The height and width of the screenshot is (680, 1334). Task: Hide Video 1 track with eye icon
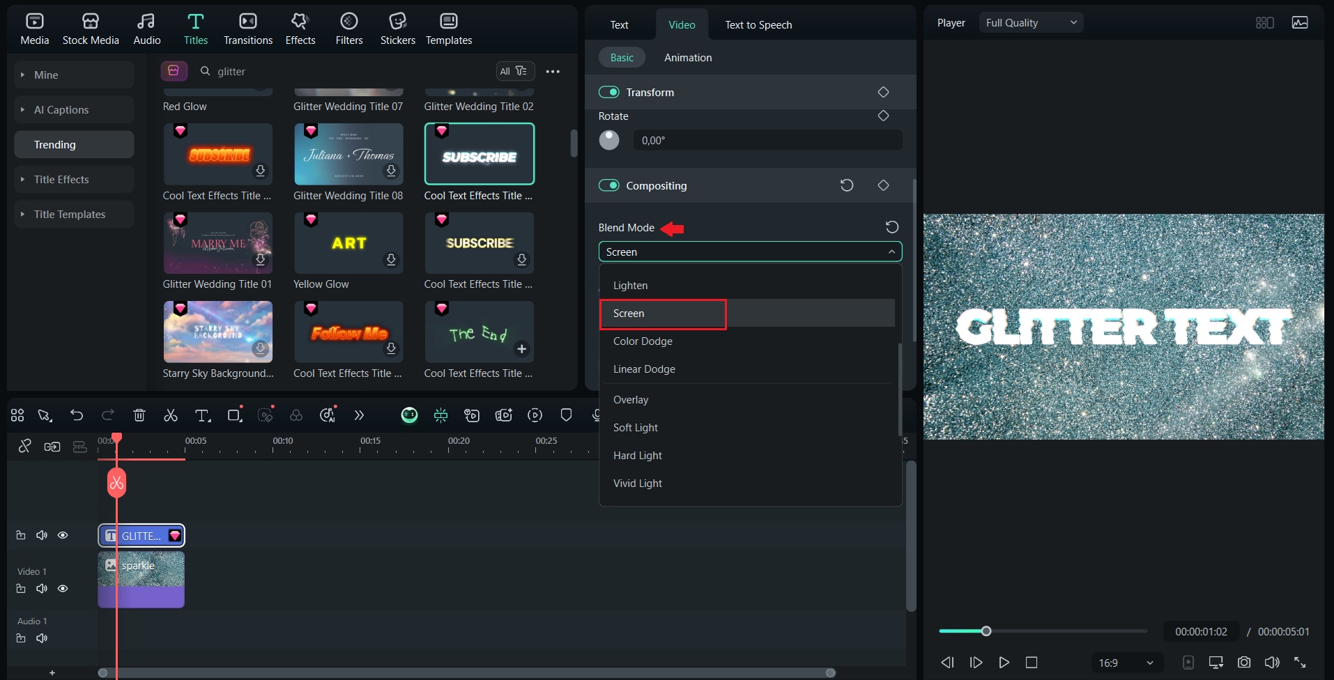[x=63, y=589]
